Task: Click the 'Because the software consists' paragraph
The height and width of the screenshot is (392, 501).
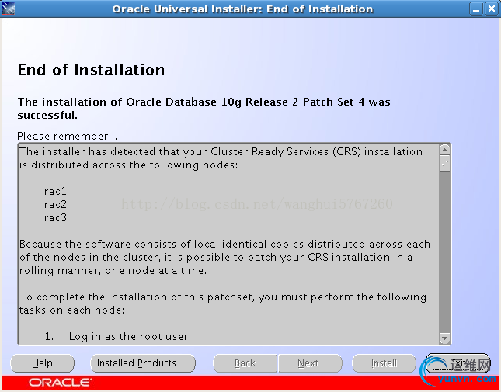Action: 224,257
